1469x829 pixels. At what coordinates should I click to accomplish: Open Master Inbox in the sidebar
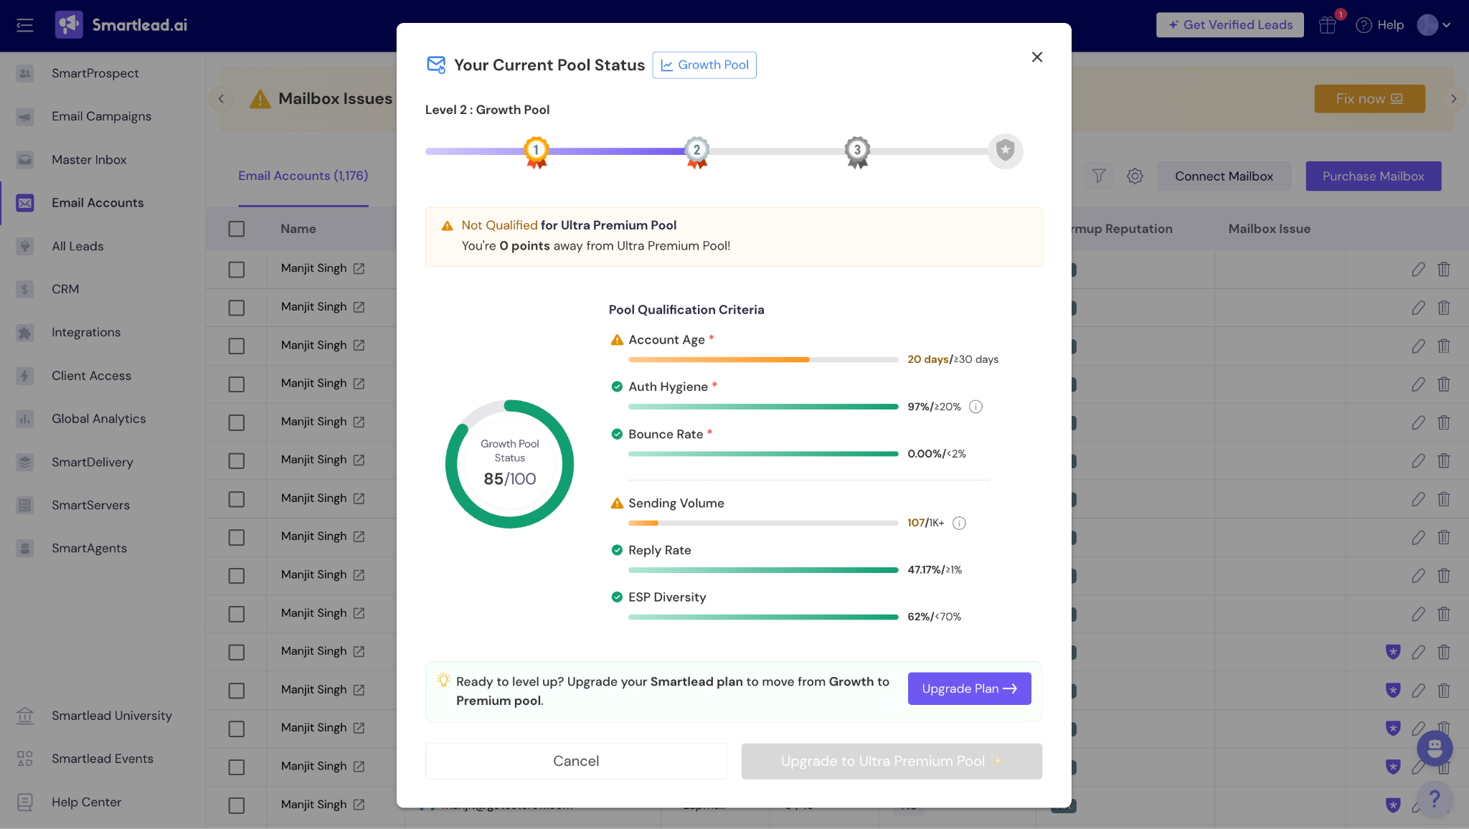(x=89, y=160)
